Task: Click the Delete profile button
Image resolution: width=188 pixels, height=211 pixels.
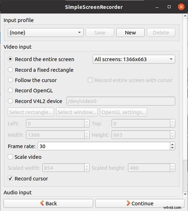Action: pyautogui.click(x=161, y=33)
